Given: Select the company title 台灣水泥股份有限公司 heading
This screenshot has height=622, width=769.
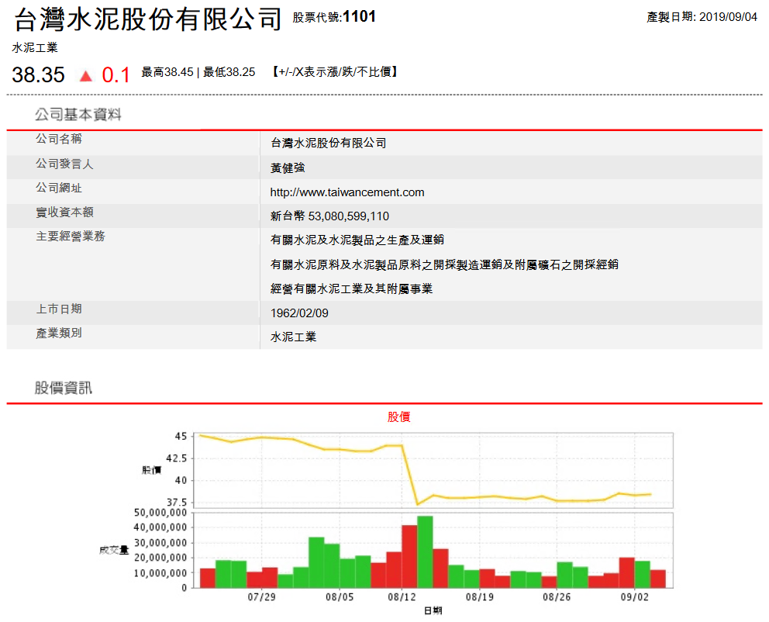Looking at the screenshot, I should point(147,19).
